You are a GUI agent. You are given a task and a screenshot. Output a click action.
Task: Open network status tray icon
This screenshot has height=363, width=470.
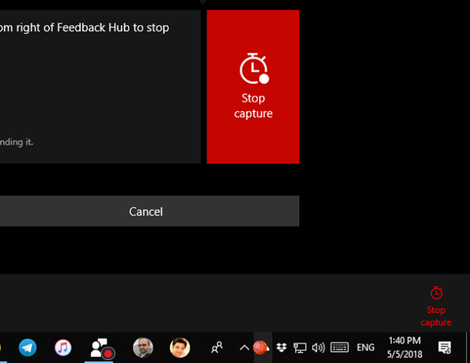(x=299, y=348)
